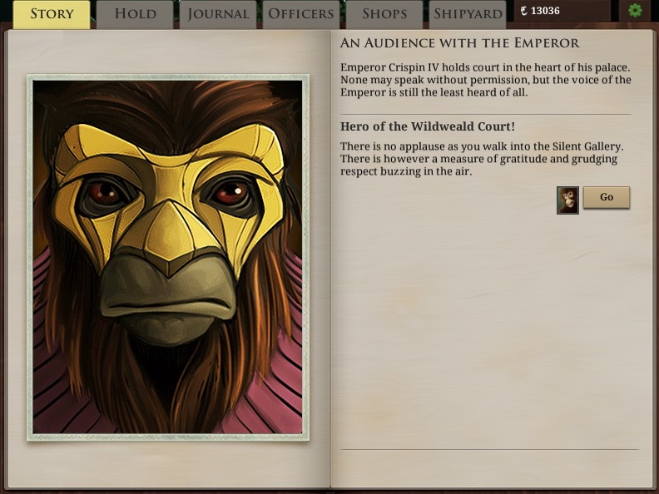The image size is (659, 494).
Task: Click the Echo currency symbol
Action: pos(523,11)
